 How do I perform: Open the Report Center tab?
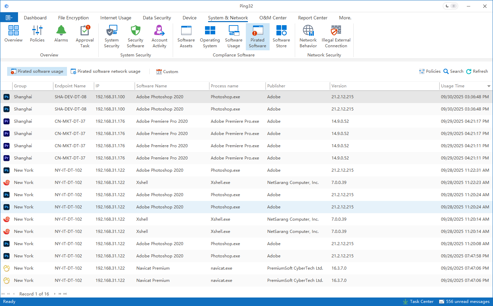[312, 18]
